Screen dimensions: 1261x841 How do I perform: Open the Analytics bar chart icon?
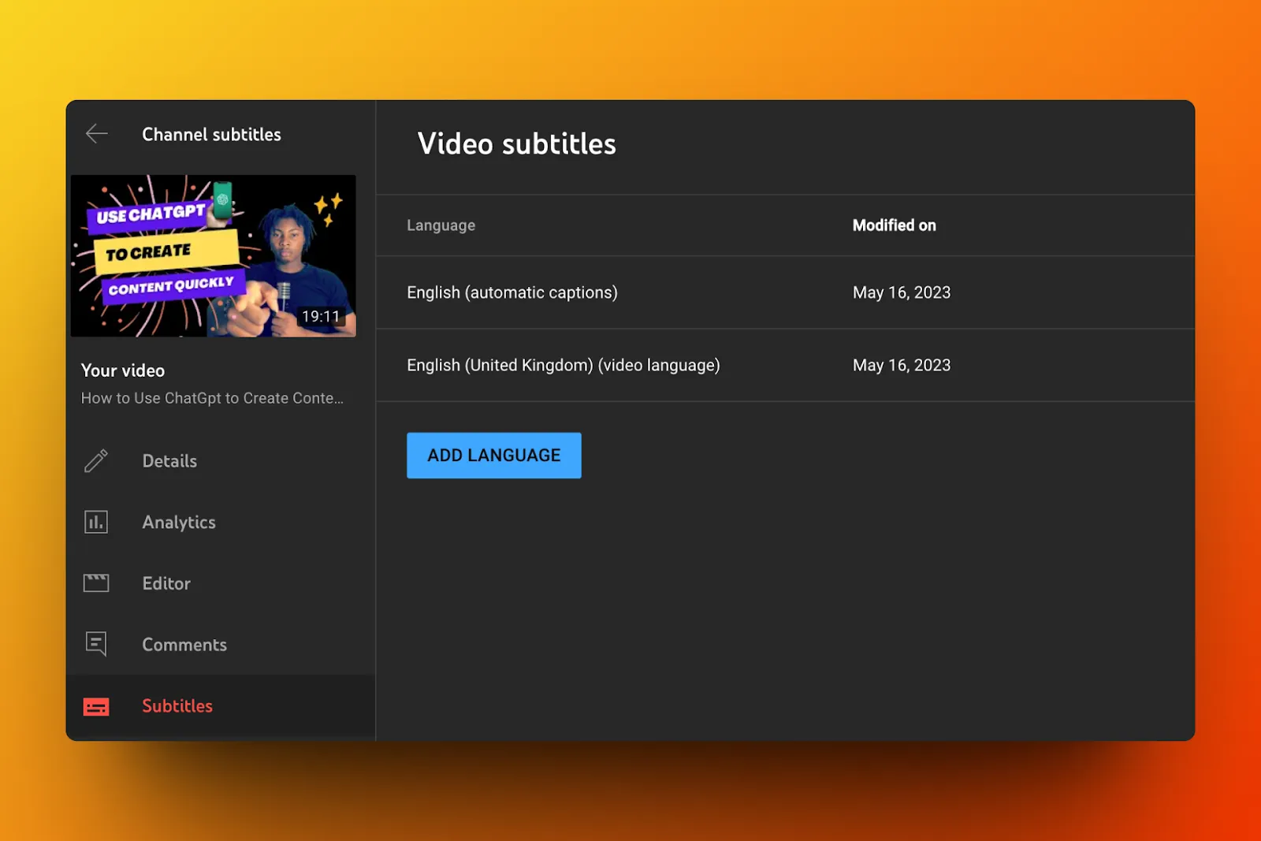(96, 522)
